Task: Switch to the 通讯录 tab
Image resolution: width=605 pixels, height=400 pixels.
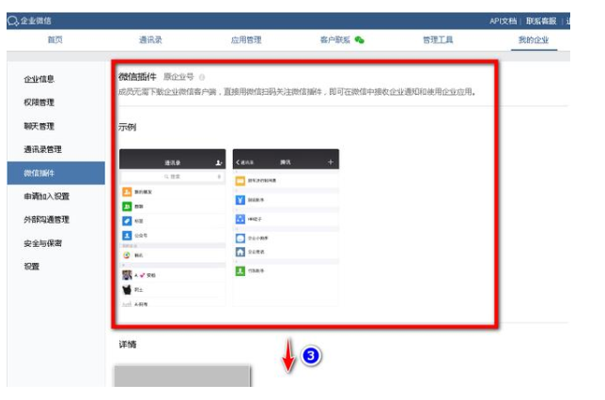Action: (x=150, y=39)
